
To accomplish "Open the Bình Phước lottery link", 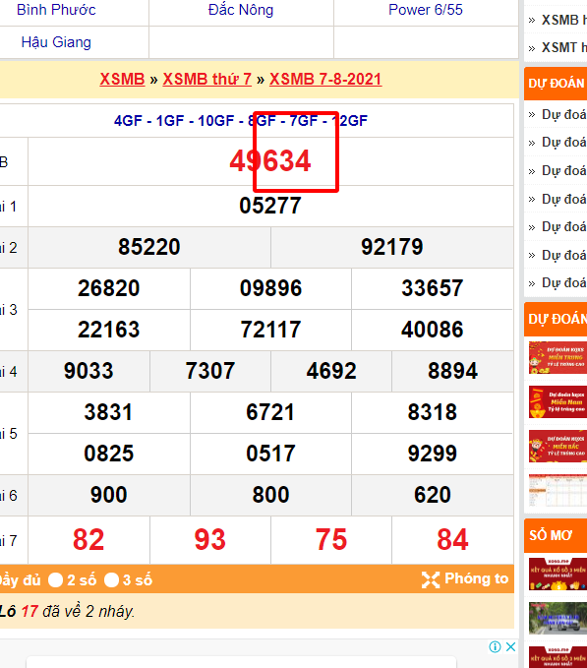I will 56,10.
